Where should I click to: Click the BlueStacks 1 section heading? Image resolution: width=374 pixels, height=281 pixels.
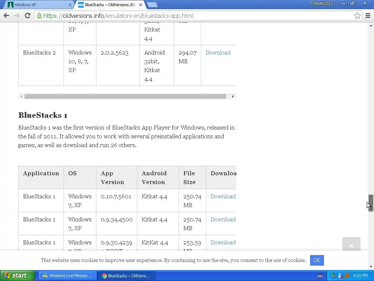[x=43, y=115]
